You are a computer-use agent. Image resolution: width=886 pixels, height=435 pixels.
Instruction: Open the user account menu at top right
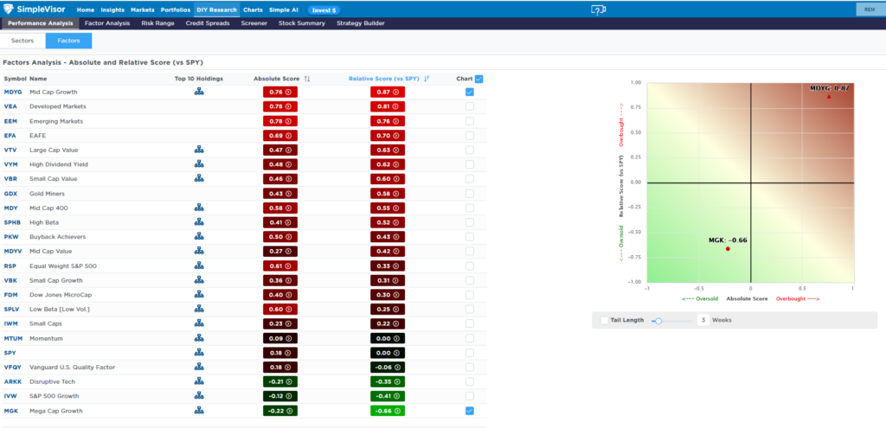click(x=867, y=10)
